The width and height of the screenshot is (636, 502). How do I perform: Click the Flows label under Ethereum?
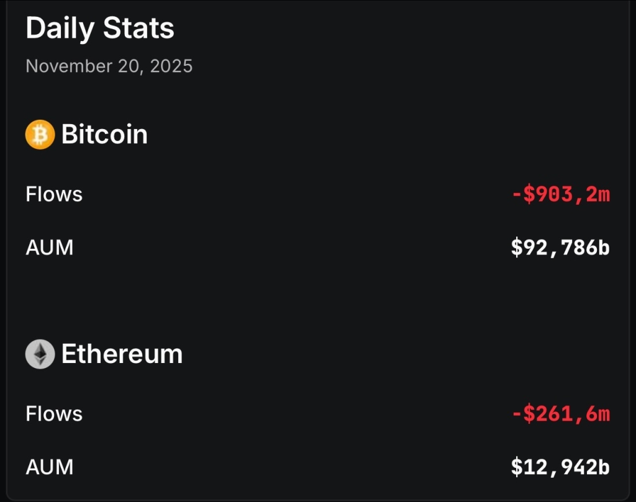(54, 414)
